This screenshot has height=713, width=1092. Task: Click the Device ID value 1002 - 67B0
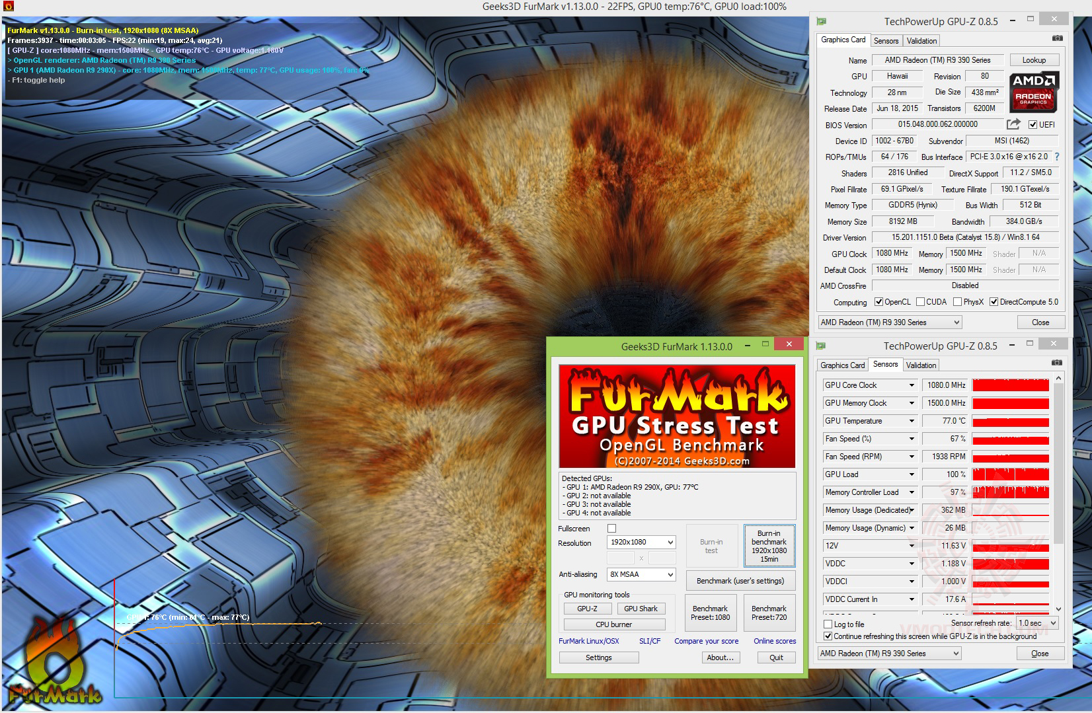(x=894, y=141)
